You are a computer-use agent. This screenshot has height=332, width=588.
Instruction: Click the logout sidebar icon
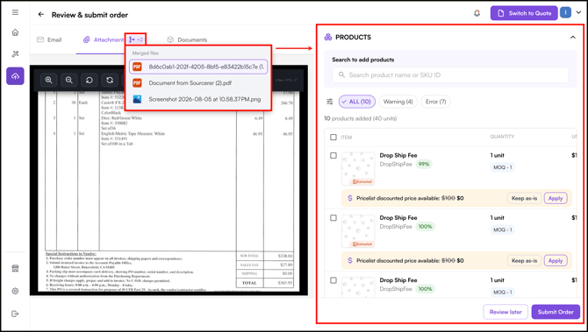(15, 314)
